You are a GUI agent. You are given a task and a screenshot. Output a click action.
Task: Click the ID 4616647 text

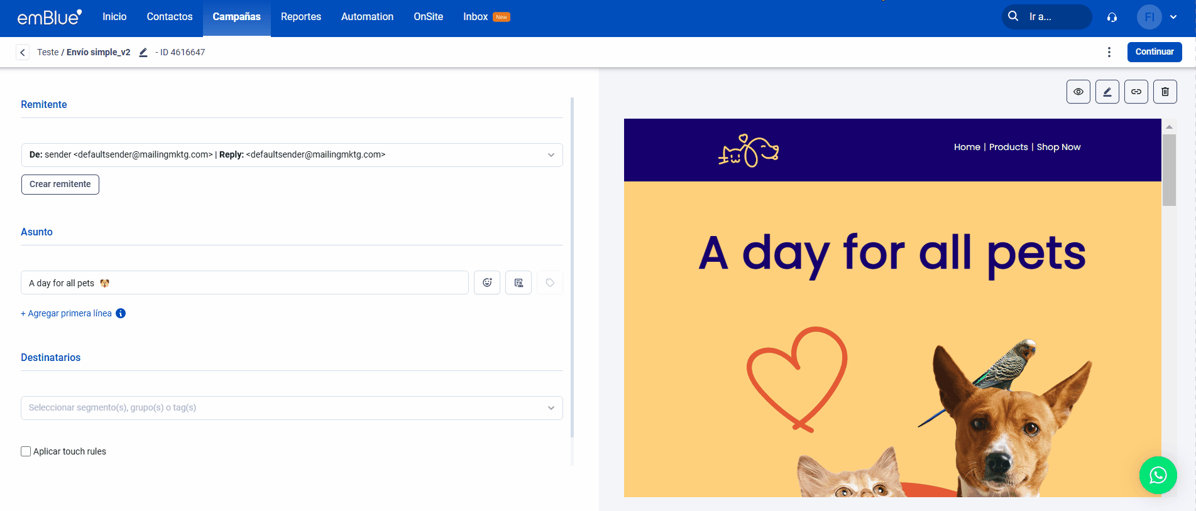point(182,52)
